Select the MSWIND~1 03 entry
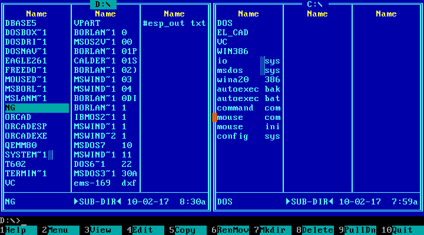The image size is (424, 235). tap(103, 79)
